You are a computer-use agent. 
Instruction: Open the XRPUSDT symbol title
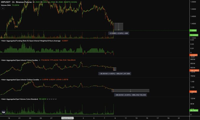click(6, 2)
